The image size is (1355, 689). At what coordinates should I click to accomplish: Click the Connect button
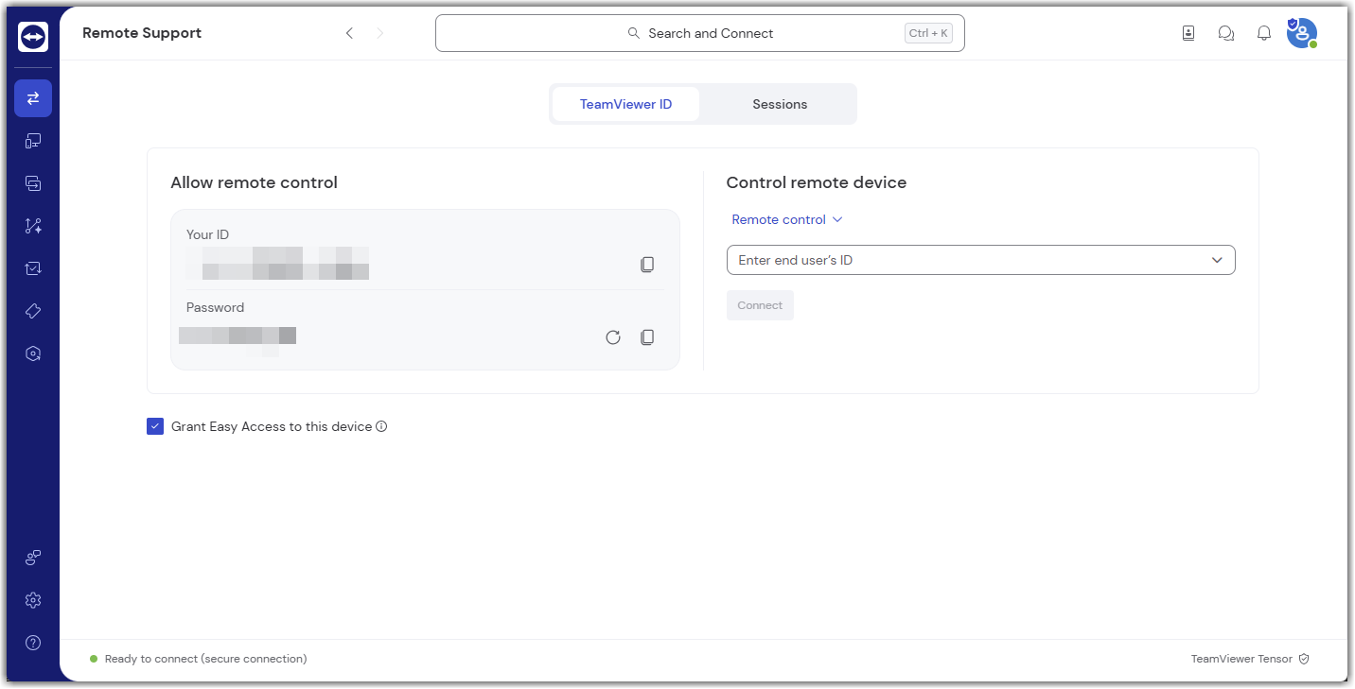pos(760,305)
